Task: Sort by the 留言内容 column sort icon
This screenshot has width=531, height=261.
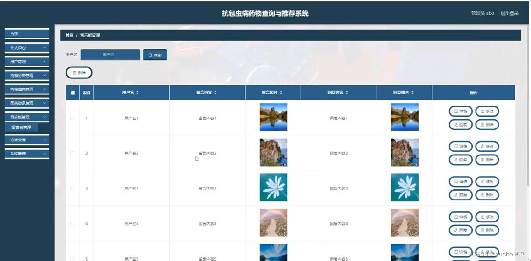Action: pos(215,93)
